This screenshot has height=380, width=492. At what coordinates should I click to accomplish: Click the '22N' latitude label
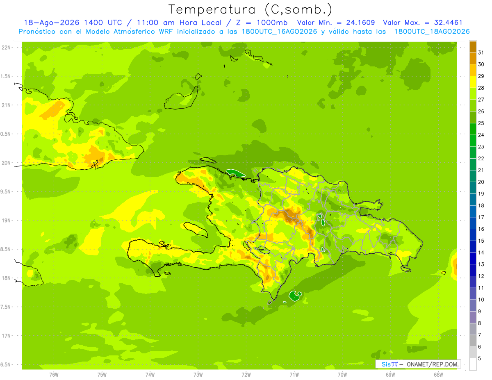6,48
